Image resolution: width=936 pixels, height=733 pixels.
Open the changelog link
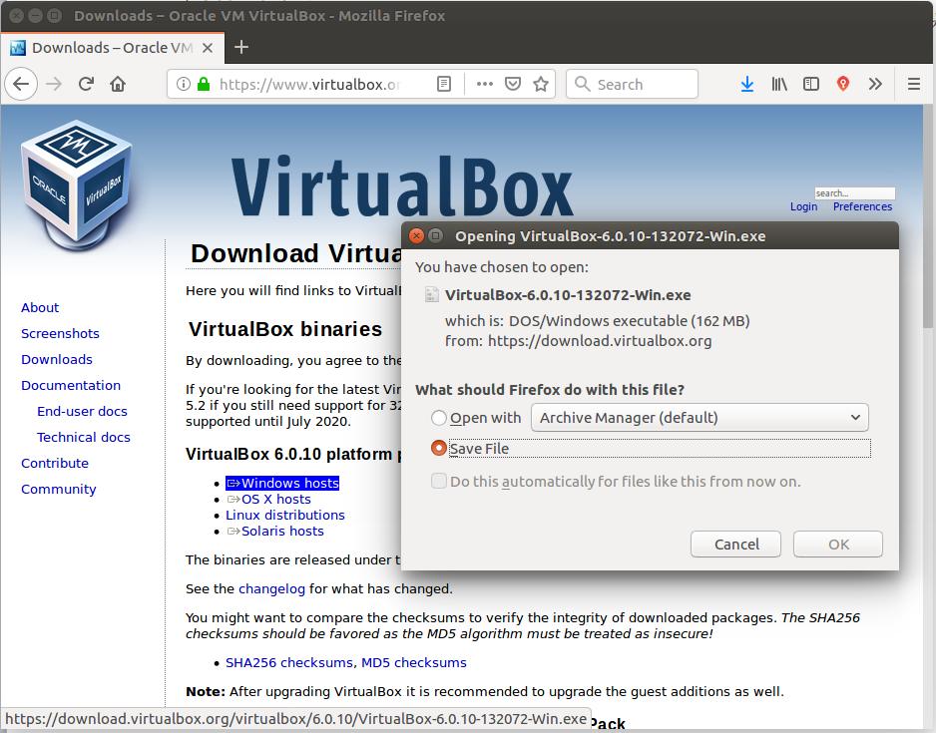(x=271, y=589)
